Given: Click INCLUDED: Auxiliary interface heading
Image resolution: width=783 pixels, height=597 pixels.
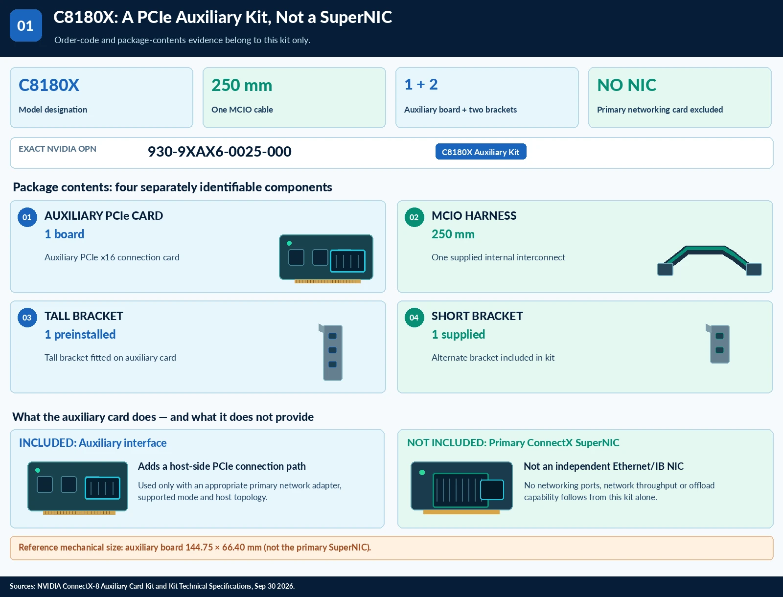Looking at the screenshot, I should (93, 443).
